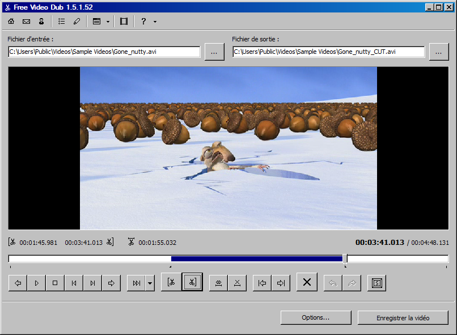Click the selection start scissors icon by 00:01:45.981
This screenshot has width=457, height=335.
[x=12, y=242]
